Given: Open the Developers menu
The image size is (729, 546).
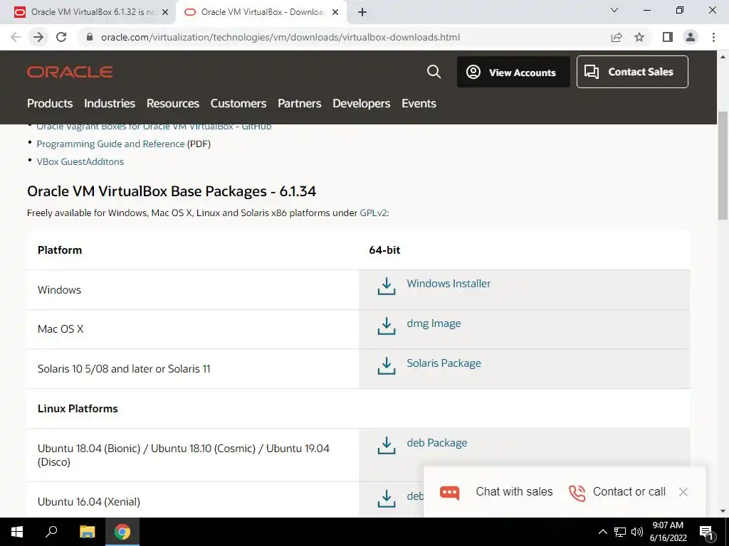Looking at the screenshot, I should click(361, 103).
